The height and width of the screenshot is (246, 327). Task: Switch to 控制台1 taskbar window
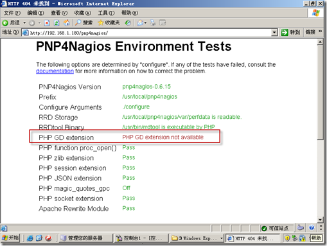(141, 238)
